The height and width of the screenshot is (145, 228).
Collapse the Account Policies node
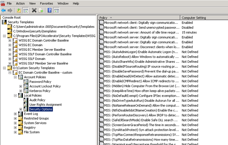[15, 77]
